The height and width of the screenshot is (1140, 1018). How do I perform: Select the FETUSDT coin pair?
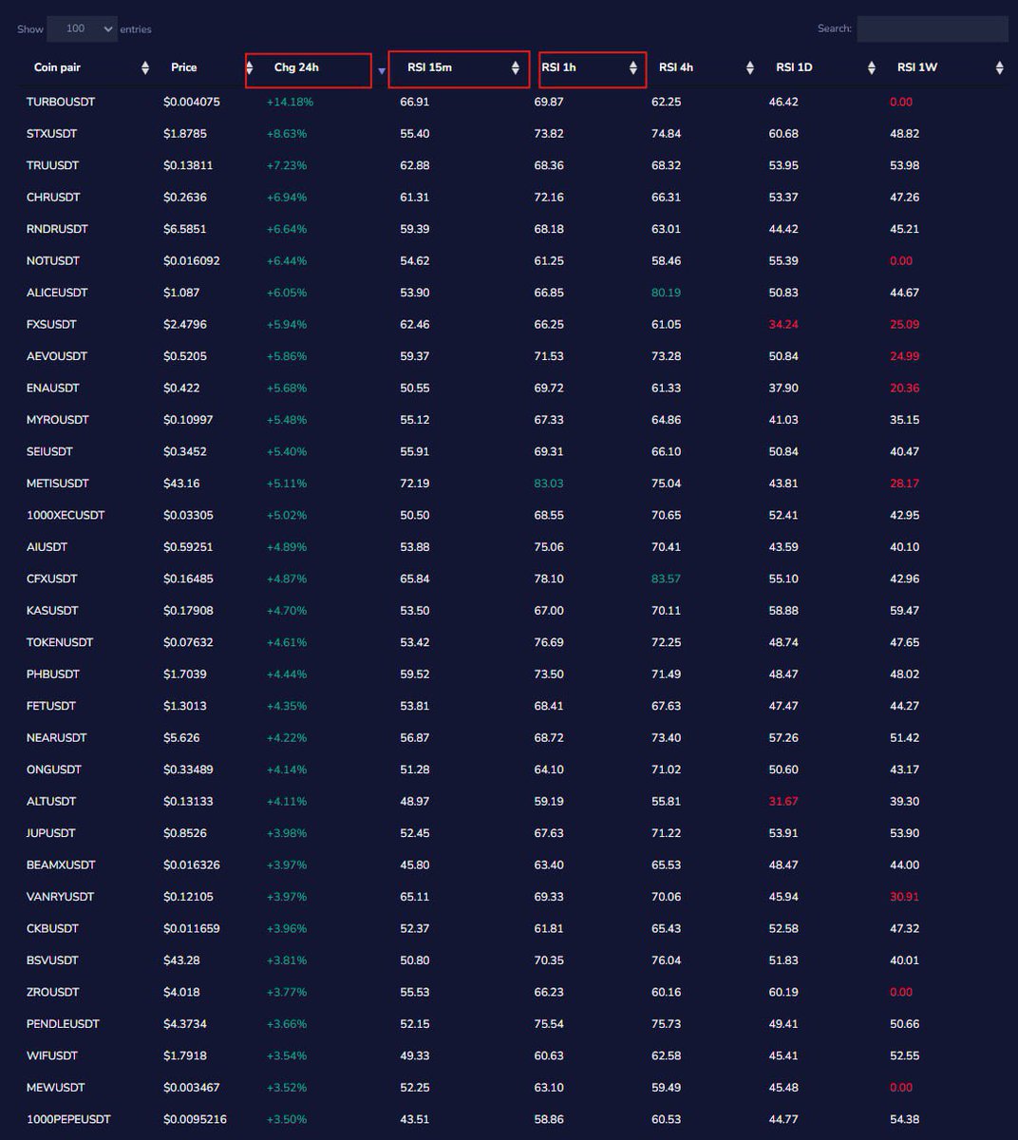(x=51, y=706)
